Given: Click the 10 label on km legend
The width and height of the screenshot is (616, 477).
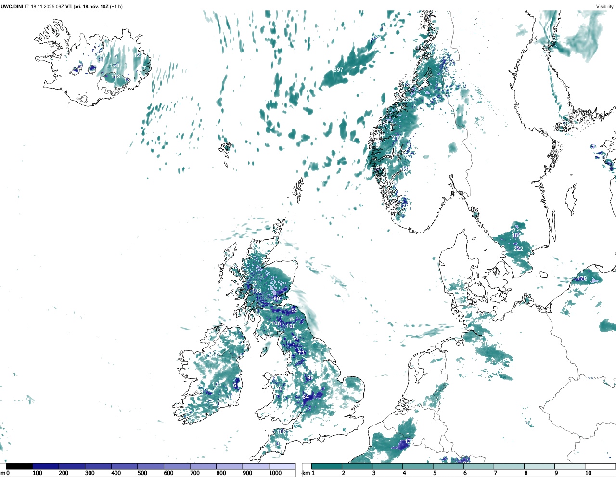Looking at the screenshot, I should (588, 473).
